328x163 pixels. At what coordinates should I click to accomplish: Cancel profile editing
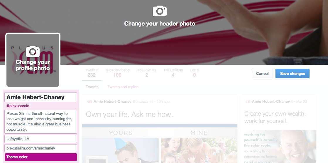[262, 73]
